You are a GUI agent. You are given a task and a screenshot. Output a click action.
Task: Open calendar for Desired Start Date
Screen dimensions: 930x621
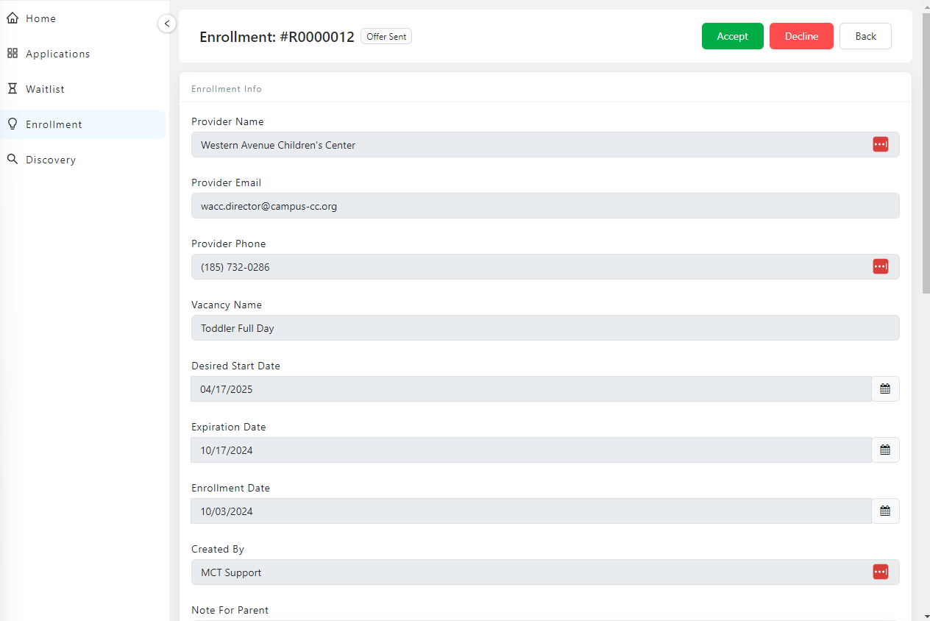point(885,389)
